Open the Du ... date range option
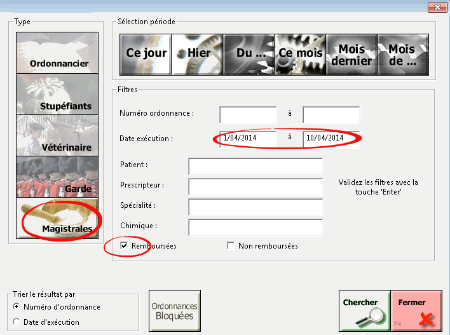 249,55
